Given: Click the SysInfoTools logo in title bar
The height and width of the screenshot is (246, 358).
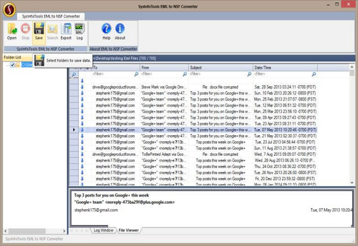Looking at the screenshot, I should [x=9, y=10].
